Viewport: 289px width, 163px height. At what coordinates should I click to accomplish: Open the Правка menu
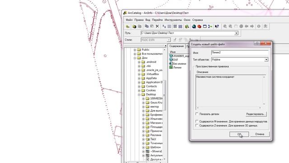pyautogui.click(x=139, y=20)
